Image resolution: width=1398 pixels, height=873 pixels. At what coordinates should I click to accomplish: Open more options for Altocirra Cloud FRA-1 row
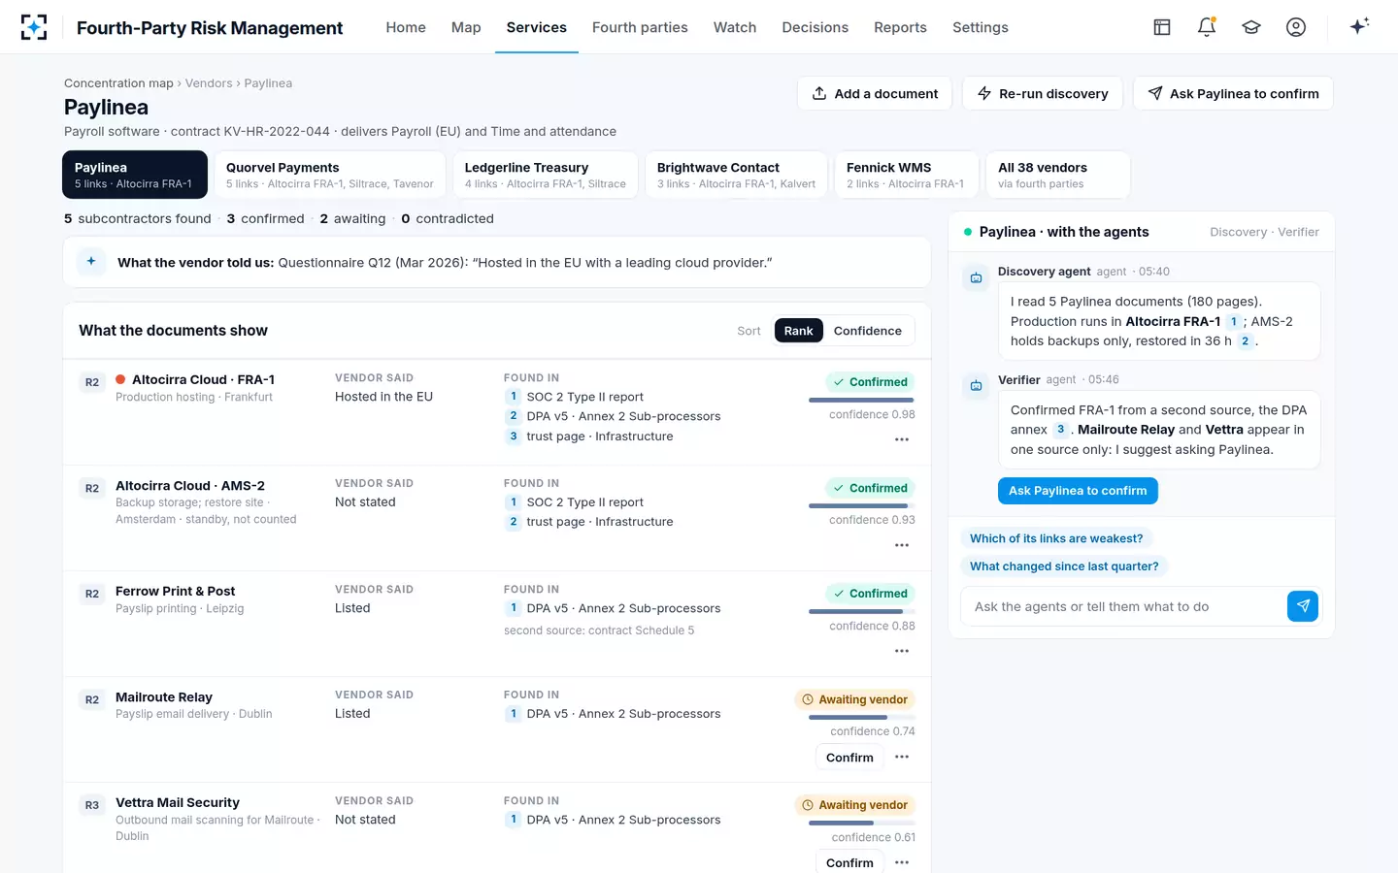click(x=902, y=439)
